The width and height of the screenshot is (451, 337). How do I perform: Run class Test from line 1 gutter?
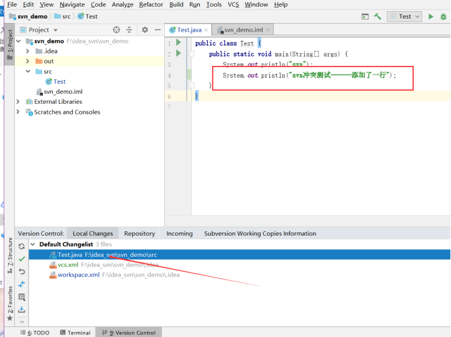click(179, 42)
